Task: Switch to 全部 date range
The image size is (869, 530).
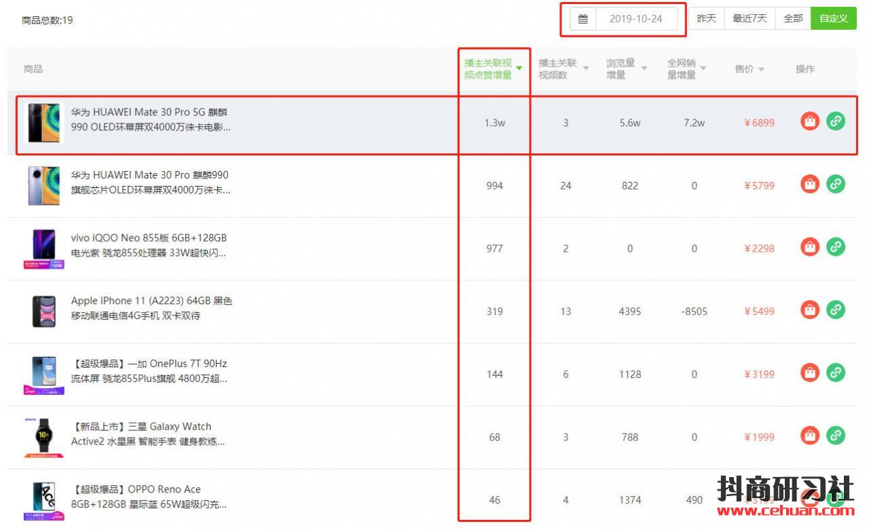Action: coord(793,19)
